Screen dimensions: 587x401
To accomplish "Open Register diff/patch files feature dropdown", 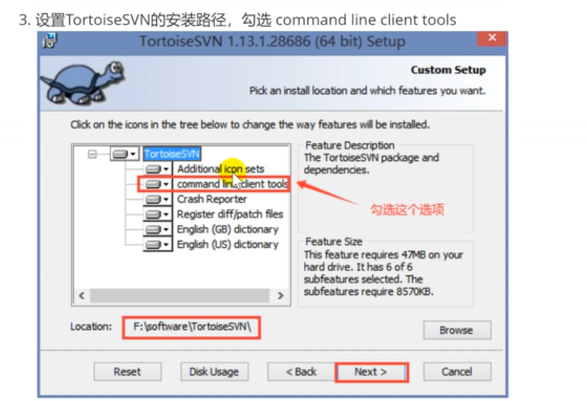I will (157, 214).
